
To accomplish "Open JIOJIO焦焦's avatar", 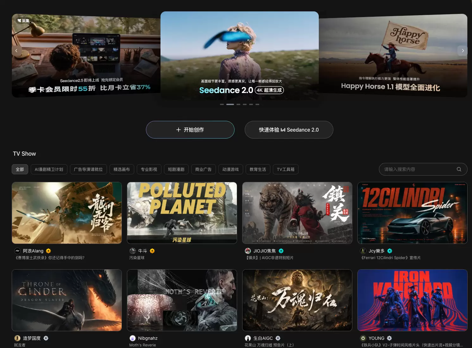I will (x=248, y=251).
